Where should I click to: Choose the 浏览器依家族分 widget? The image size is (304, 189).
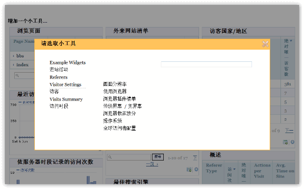[120, 113]
